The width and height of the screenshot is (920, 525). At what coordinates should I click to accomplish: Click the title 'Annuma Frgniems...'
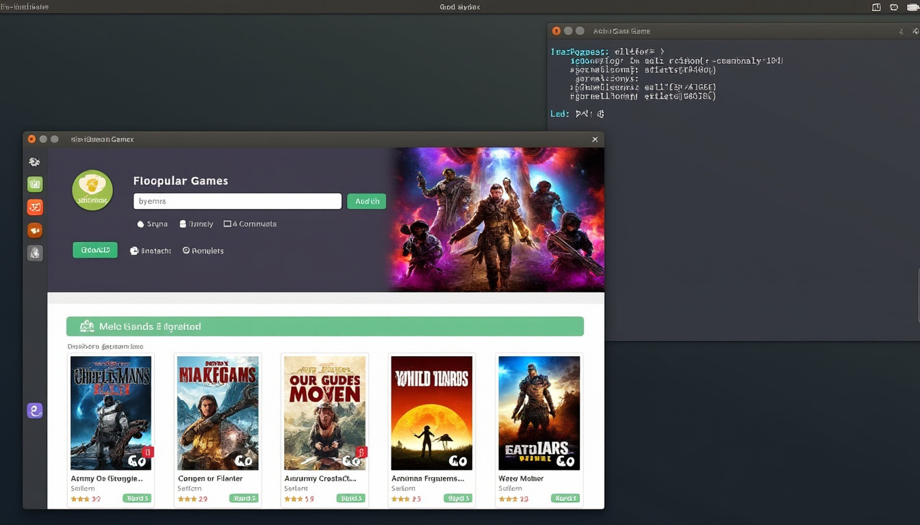[x=428, y=479]
